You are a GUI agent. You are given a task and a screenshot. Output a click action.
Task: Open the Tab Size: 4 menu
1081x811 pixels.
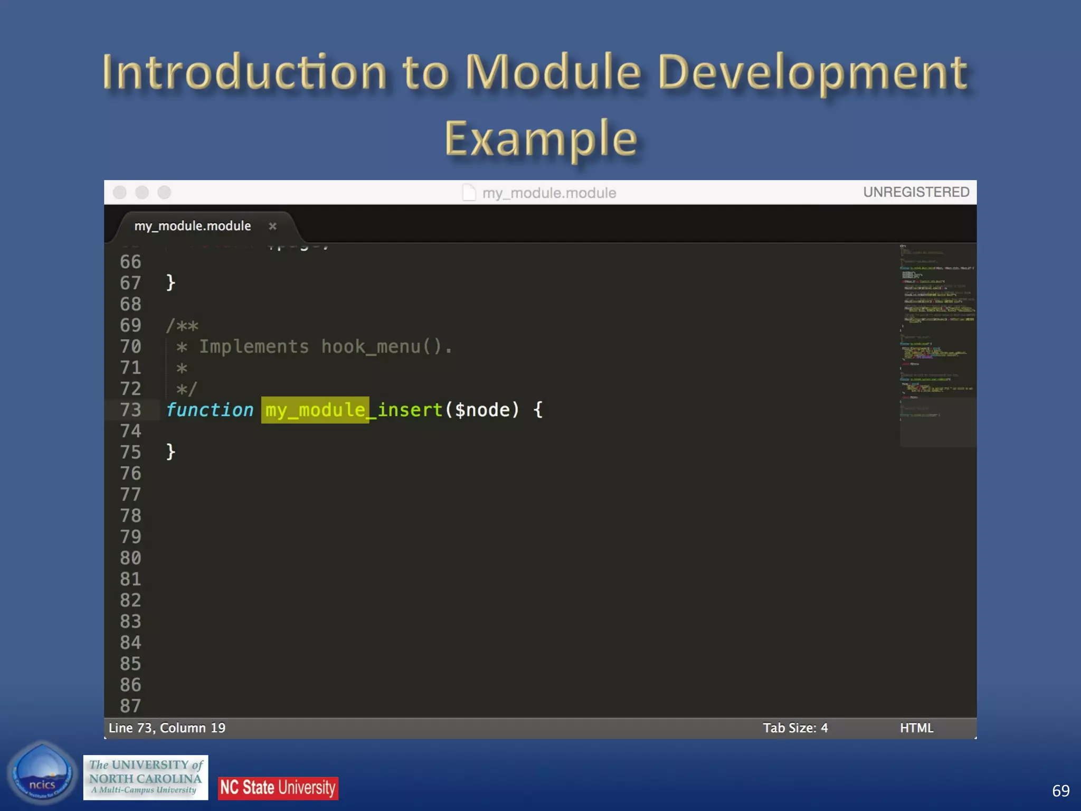click(x=795, y=728)
